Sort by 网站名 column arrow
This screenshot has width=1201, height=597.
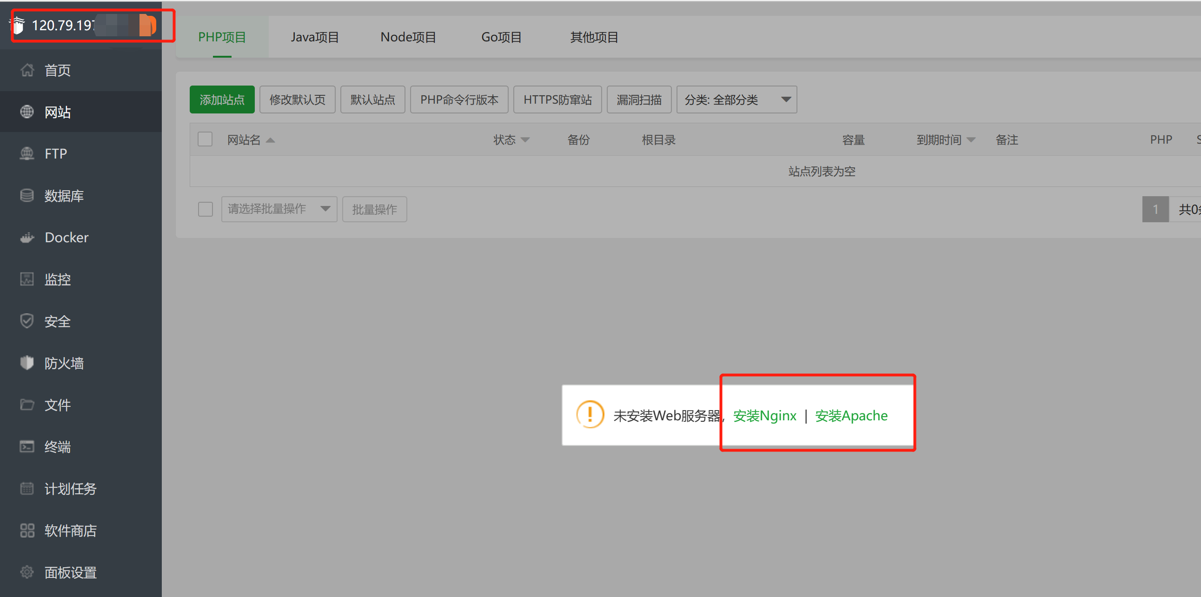(x=270, y=140)
